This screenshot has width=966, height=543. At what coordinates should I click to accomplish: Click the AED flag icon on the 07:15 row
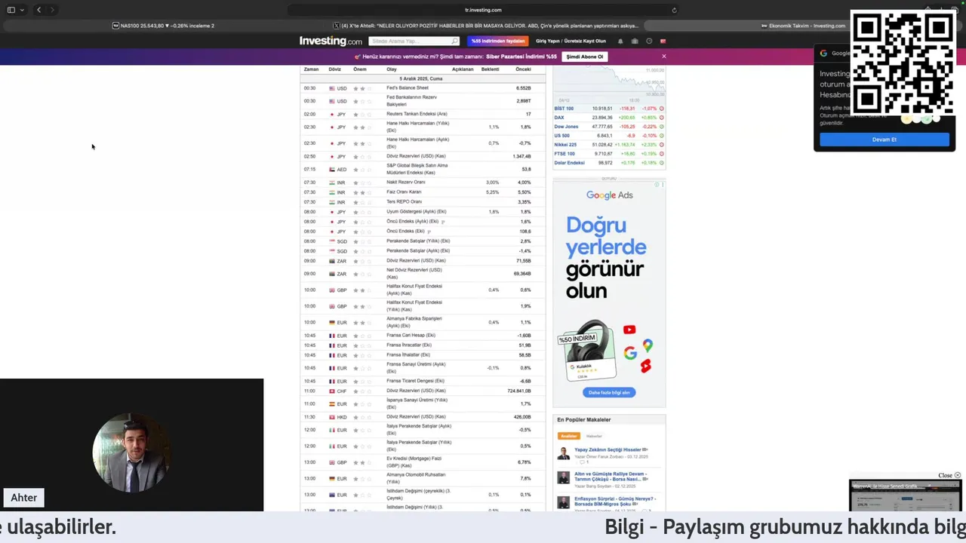(332, 170)
